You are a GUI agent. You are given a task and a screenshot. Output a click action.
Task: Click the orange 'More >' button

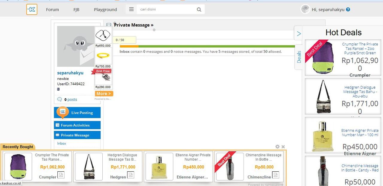104,94
